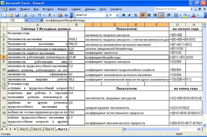207x137 pixels.
Task: Expand the AutoSum functions dropdown
Action: 54,15
